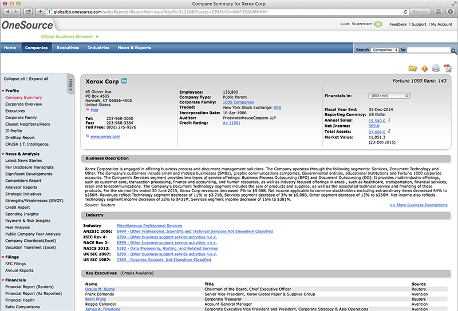The width and height of the screenshot is (458, 311).
Task: Export the report as PDF
Action: point(447,68)
